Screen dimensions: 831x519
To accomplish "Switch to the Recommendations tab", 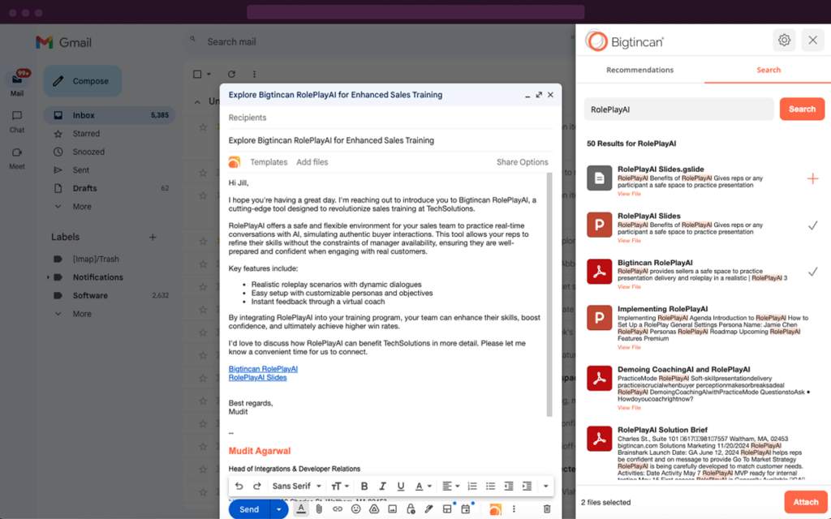I will 639,70.
